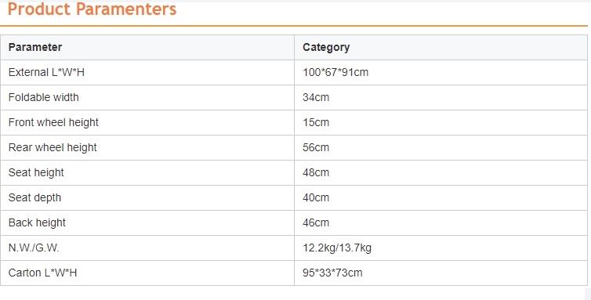The width and height of the screenshot is (591, 300).
Task: Click the 12.2kg/13.7kg weight value
Action: point(337,248)
